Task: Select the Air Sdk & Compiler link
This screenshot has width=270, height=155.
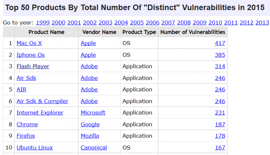Action: (x=42, y=101)
